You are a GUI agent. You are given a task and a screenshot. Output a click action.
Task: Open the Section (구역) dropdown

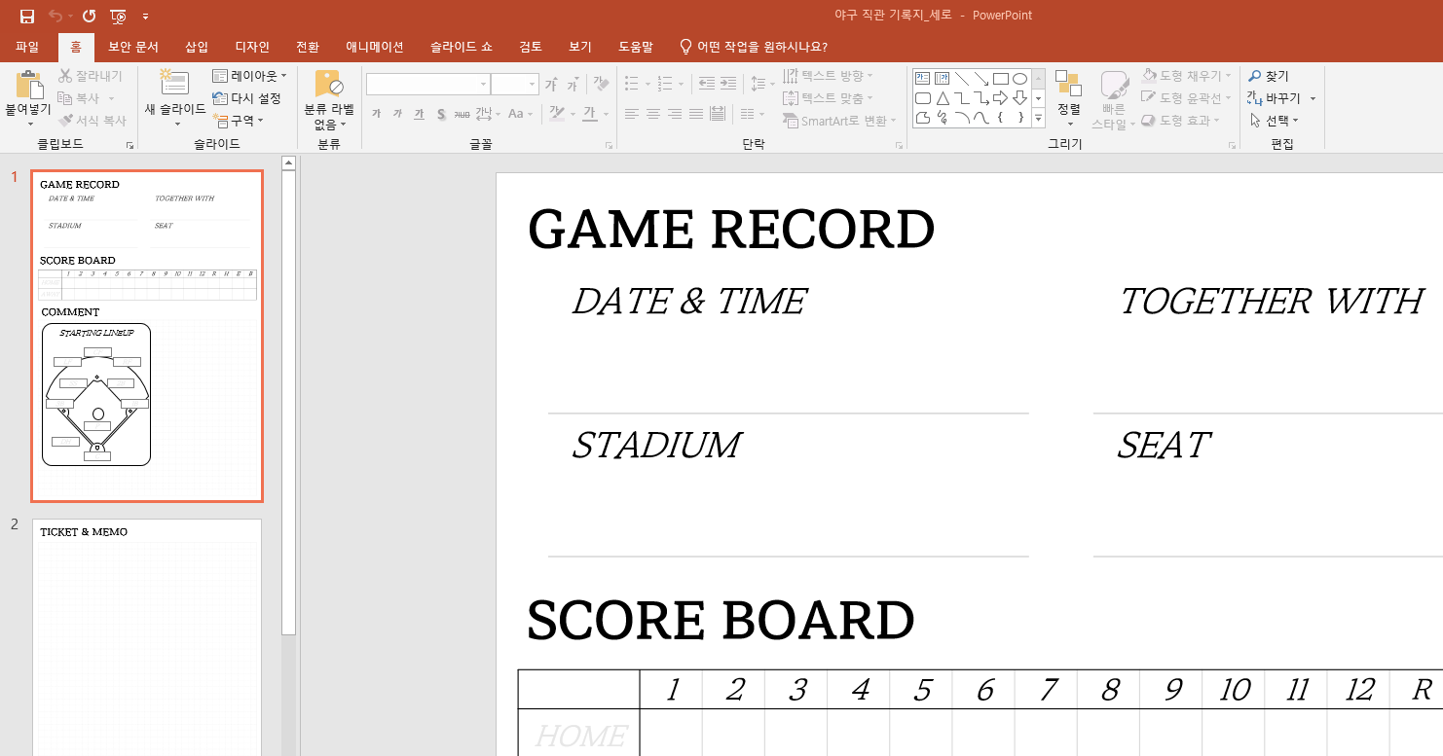click(239, 121)
